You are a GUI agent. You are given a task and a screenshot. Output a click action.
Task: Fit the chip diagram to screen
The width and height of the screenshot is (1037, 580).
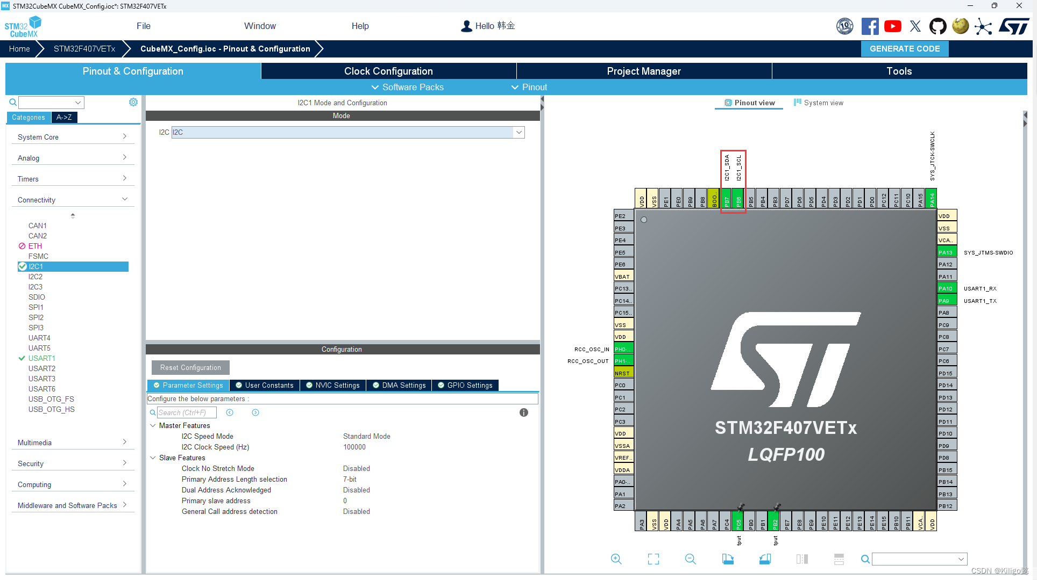click(x=653, y=559)
